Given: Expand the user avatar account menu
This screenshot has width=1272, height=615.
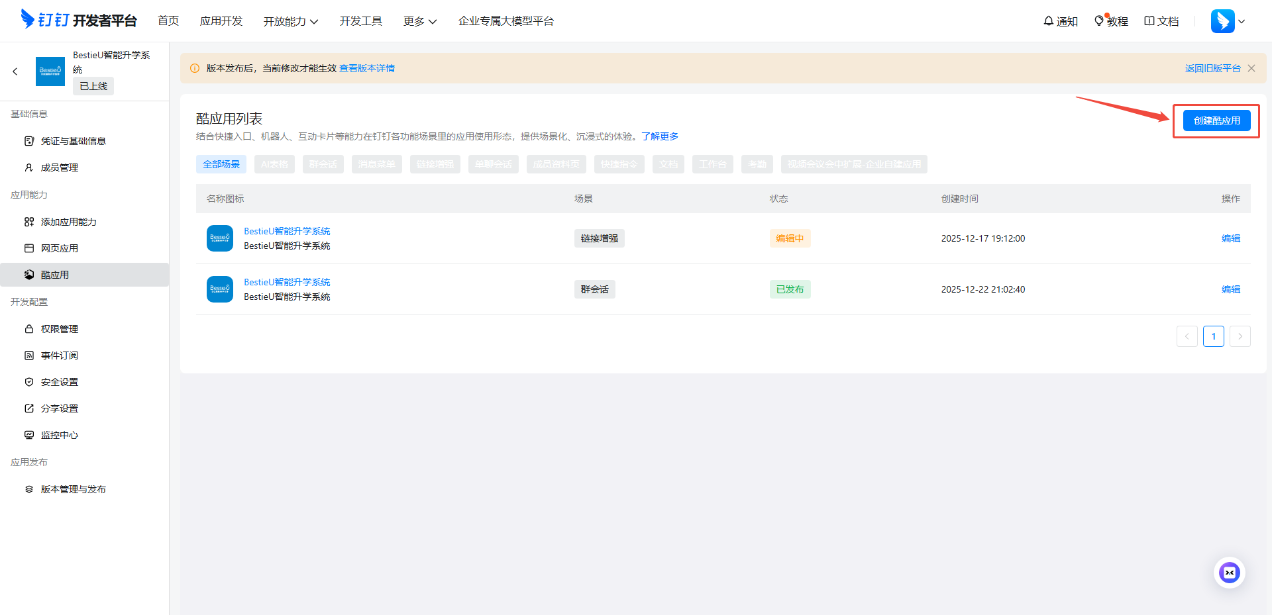Looking at the screenshot, I should (1228, 21).
